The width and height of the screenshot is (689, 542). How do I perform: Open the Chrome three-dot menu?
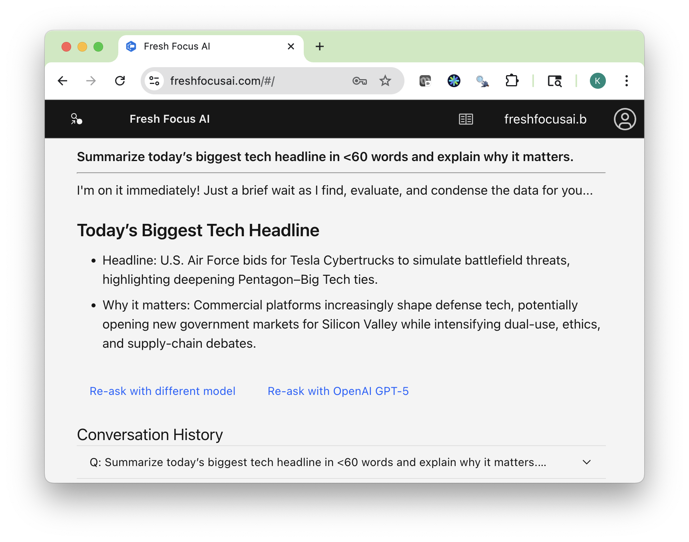(x=626, y=81)
